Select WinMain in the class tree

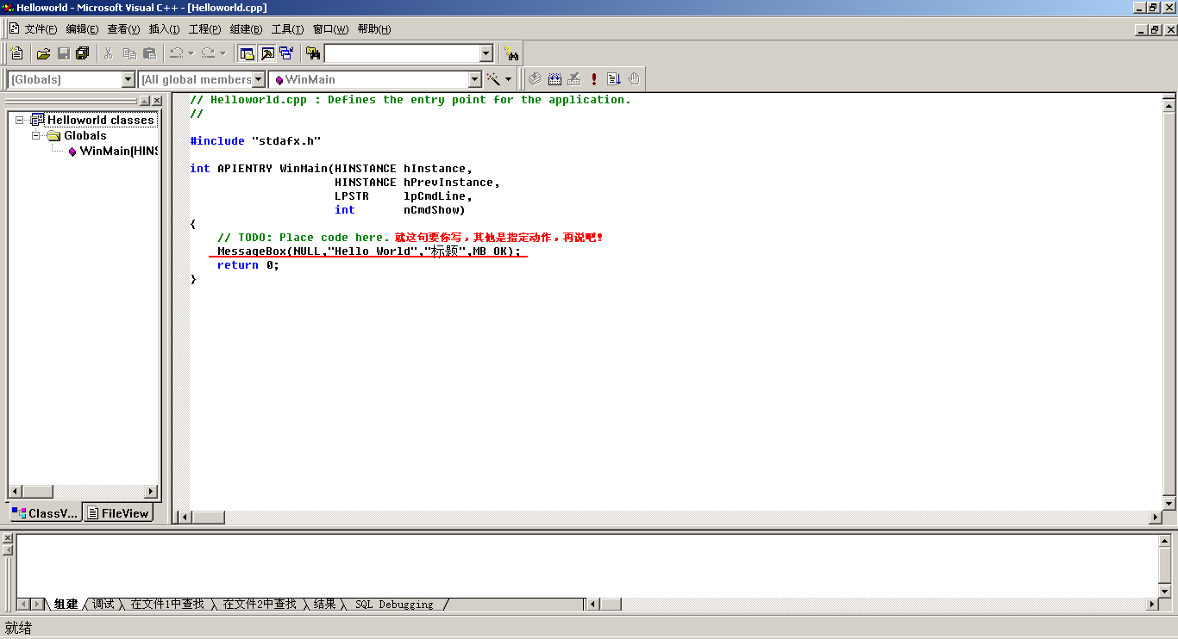coord(118,151)
